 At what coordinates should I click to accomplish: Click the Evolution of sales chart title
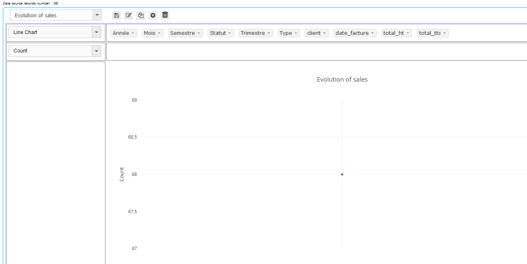pyautogui.click(x=342, y=80)
